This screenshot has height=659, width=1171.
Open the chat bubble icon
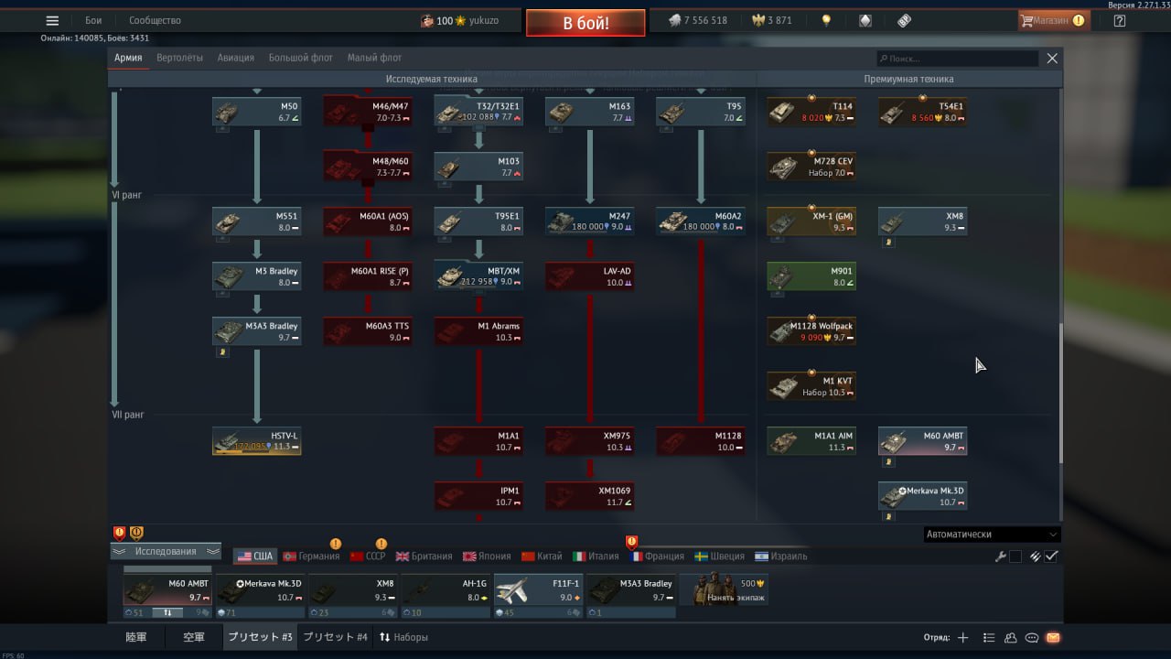pos(1032,638)
